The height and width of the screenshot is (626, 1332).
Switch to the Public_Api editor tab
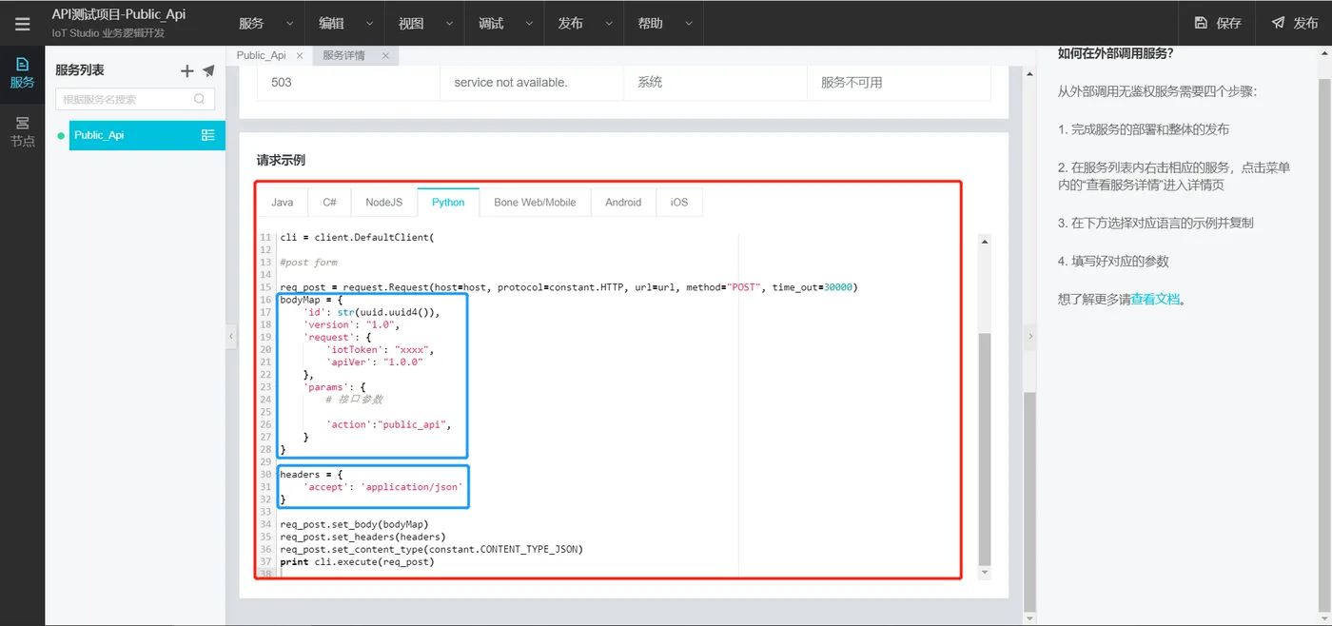click(262, 55)
